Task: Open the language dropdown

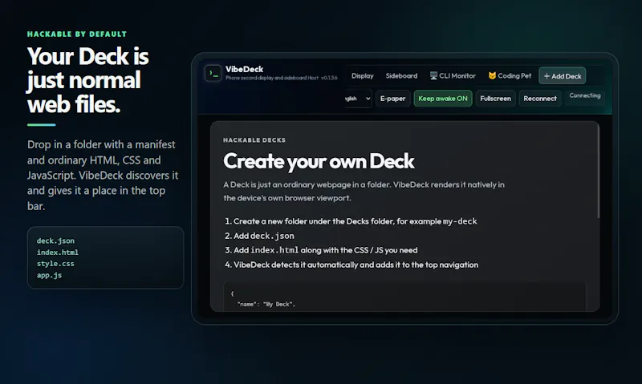Action: [358, 99]
